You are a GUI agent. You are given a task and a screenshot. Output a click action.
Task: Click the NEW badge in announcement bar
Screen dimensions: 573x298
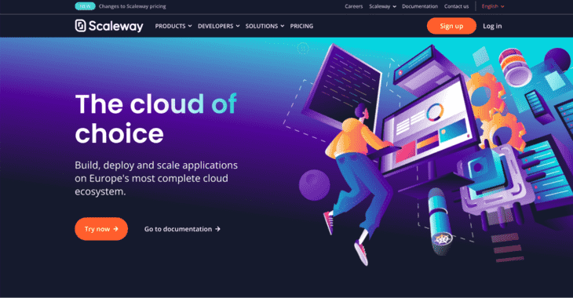point(85,6)
